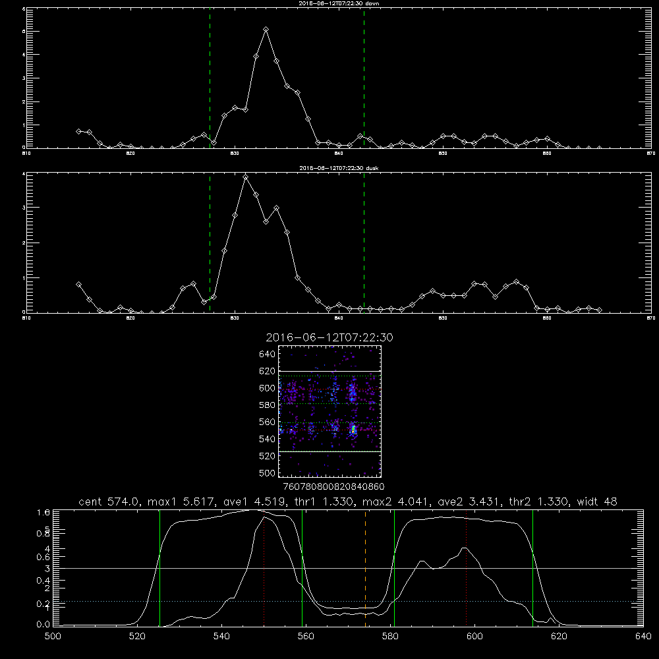Image resolution: width=659 pixels, height=659 pixels.
Task: Click 'cent 574.0' in the stats line
Action: (111, 501)
